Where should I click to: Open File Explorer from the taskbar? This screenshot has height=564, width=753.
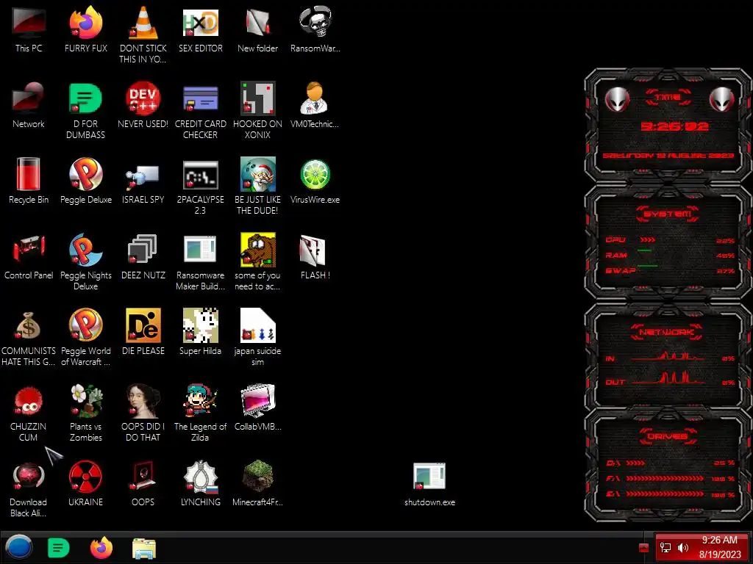click(x=143, y=549)
